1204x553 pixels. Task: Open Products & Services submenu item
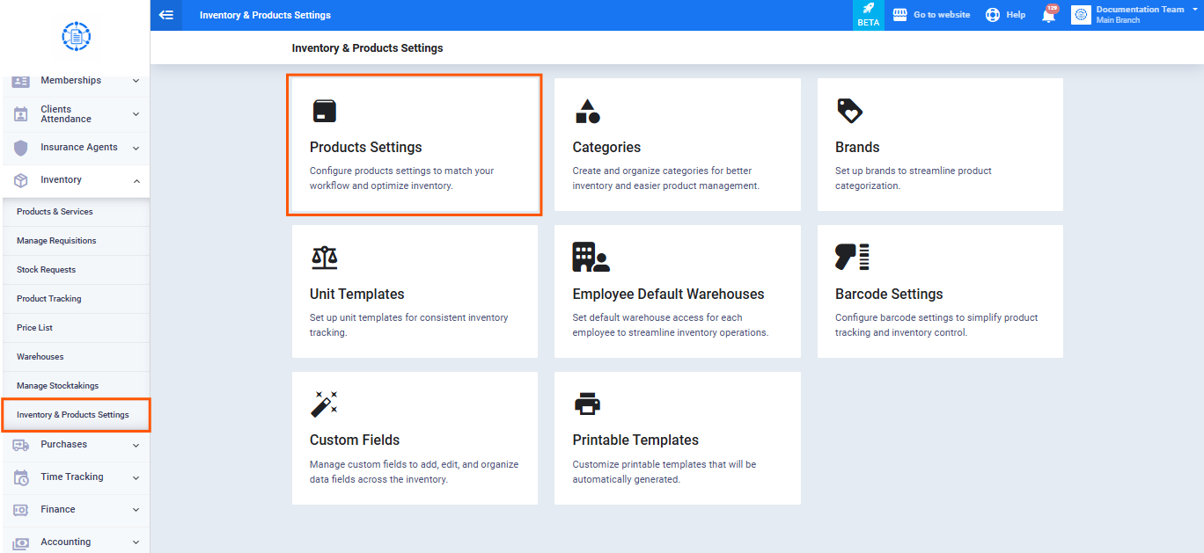pos(75,212)
